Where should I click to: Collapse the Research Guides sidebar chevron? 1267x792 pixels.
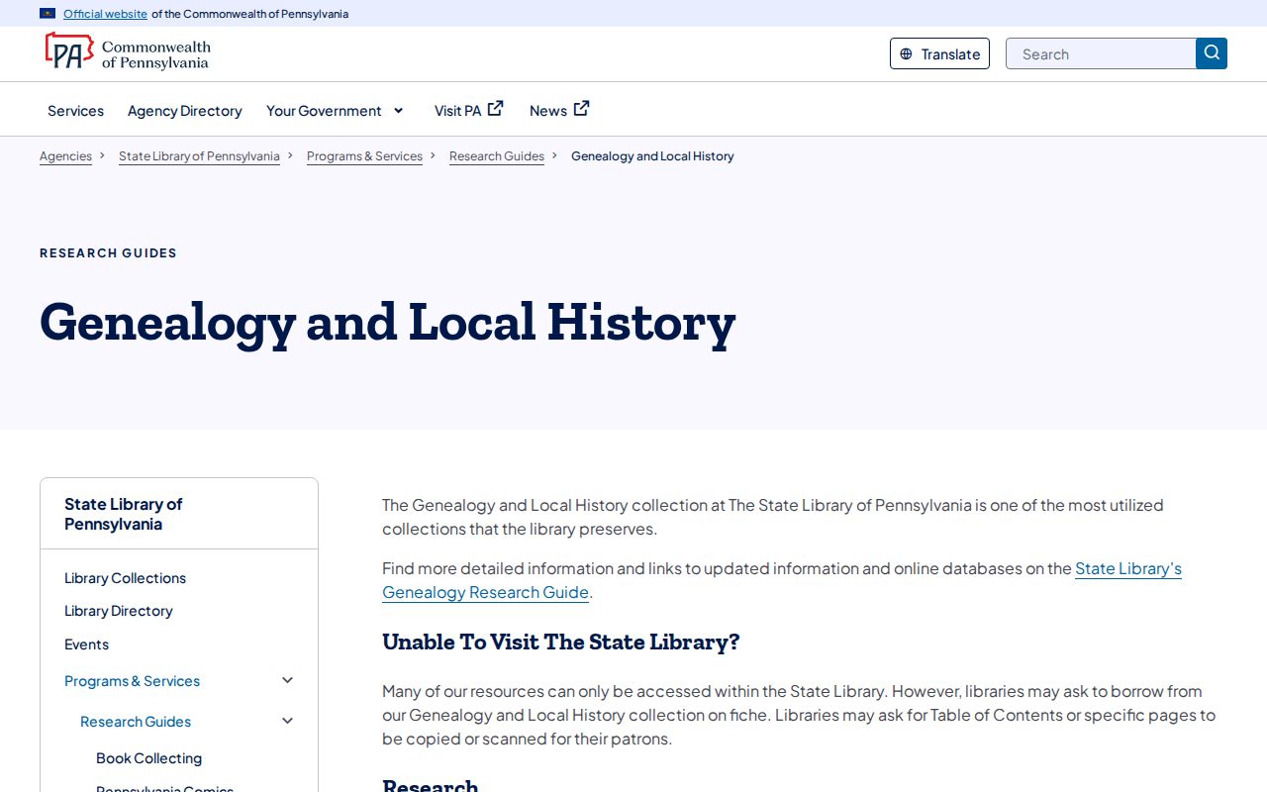[x=288, y=721]
